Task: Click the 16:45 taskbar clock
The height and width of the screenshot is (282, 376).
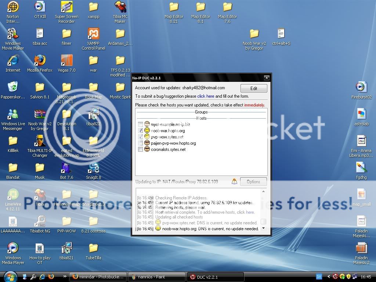Action: (x=366, y=277)
